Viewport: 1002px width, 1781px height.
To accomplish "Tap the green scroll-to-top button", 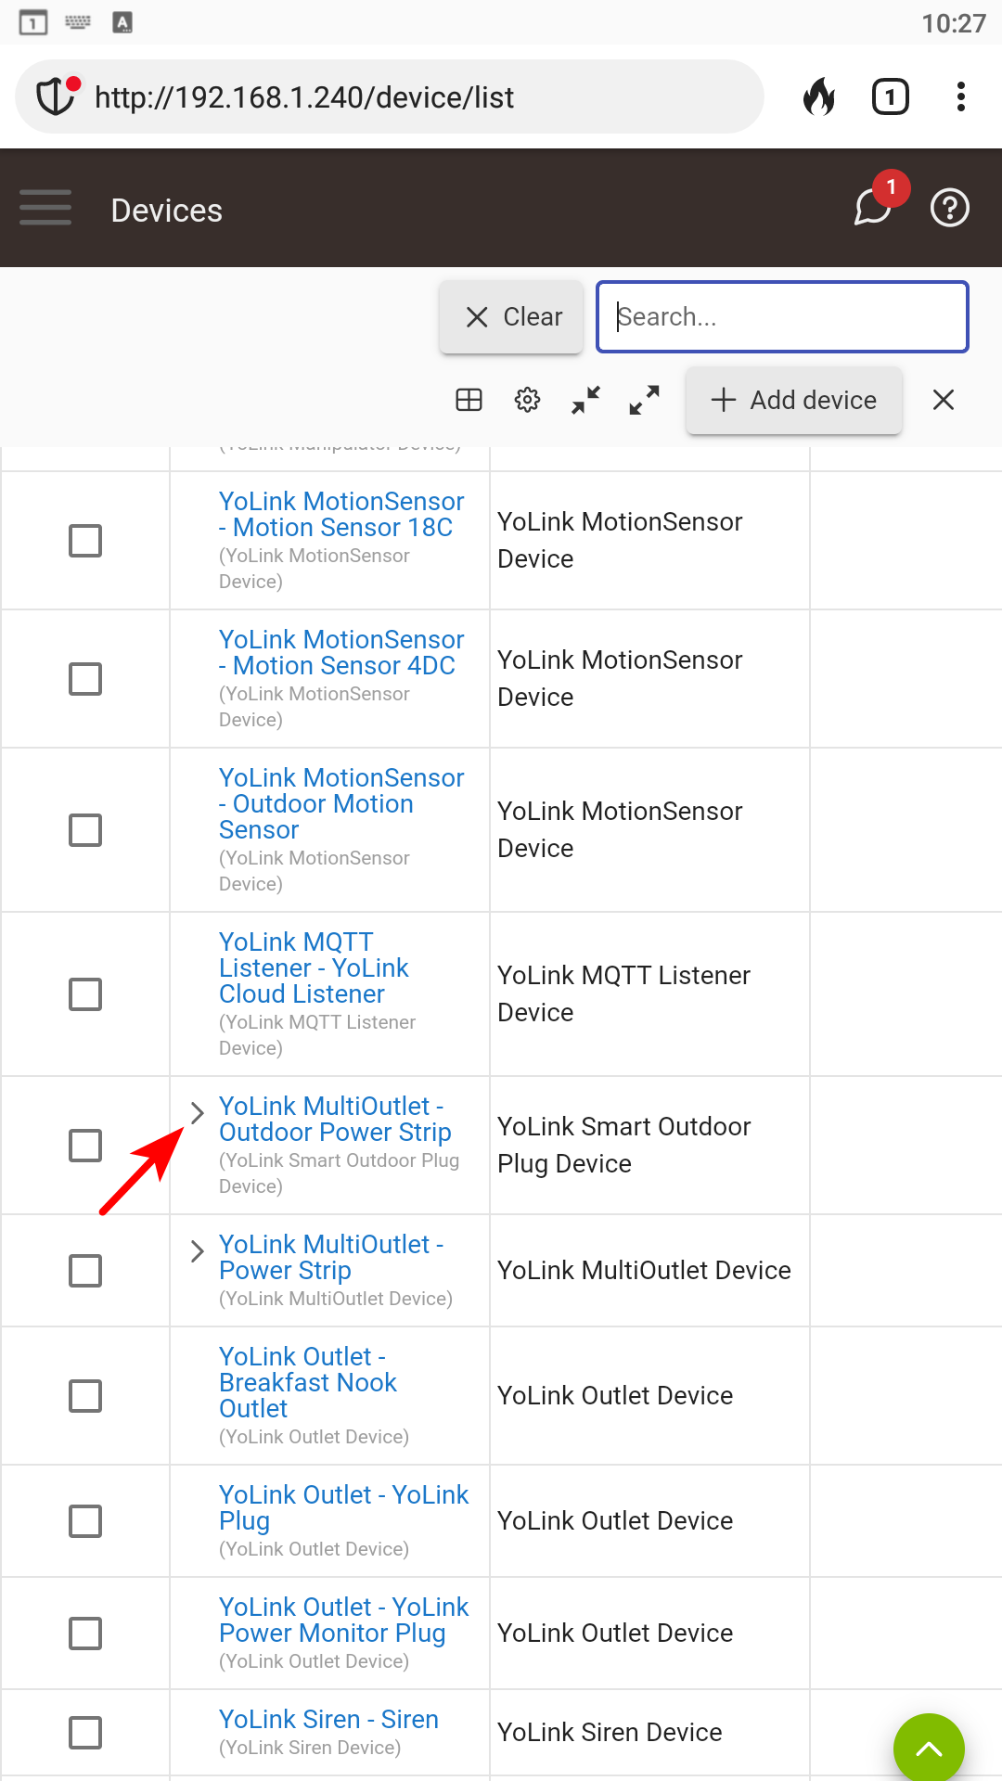I will coord(929,1748).
